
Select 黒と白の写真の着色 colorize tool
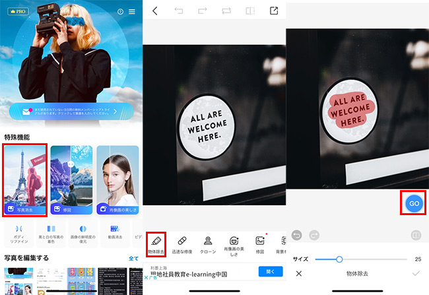coord(51,234)
